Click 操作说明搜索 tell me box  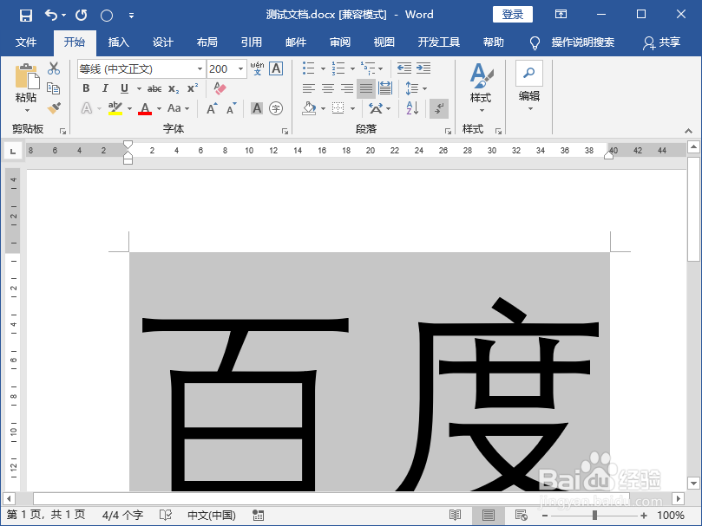(583, 42)
